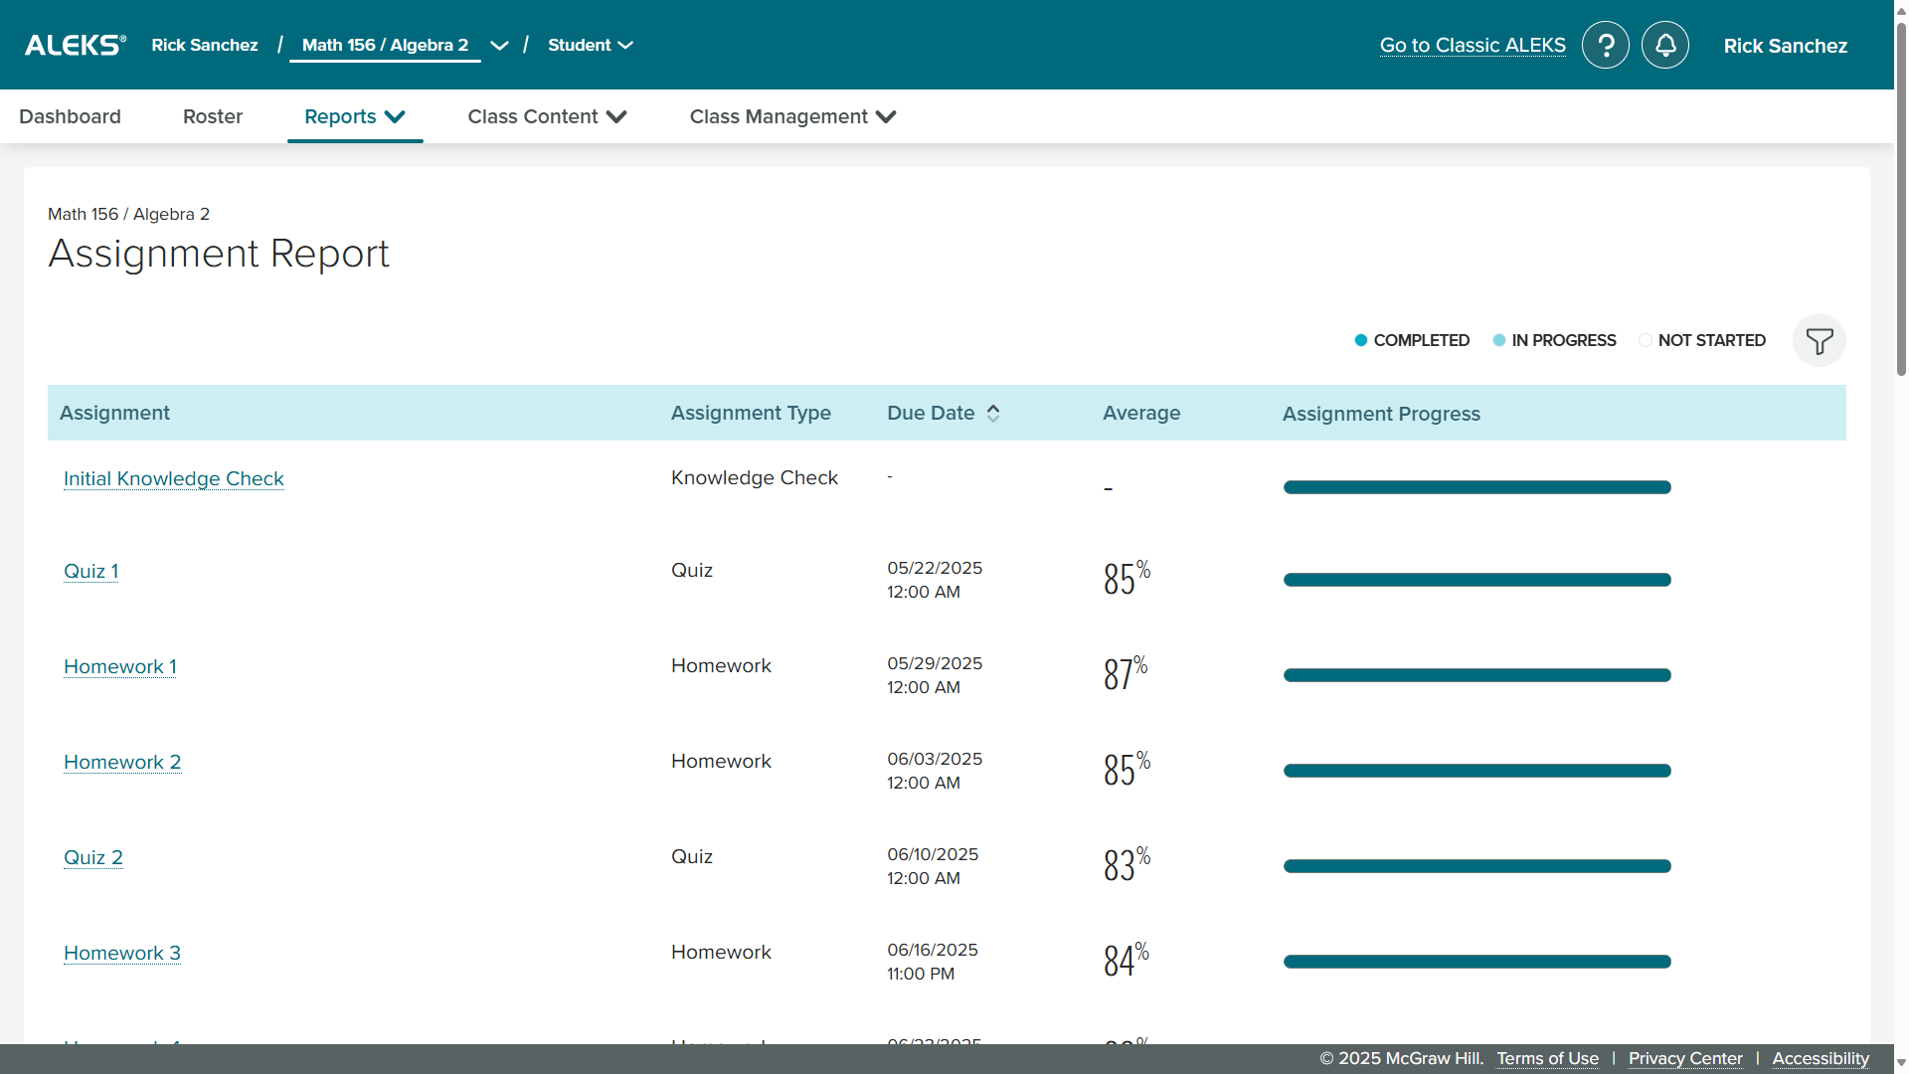Click the Homework 2 progress bar
This screenshot has width=1909, height=1074.
[x=1477, y=771]
